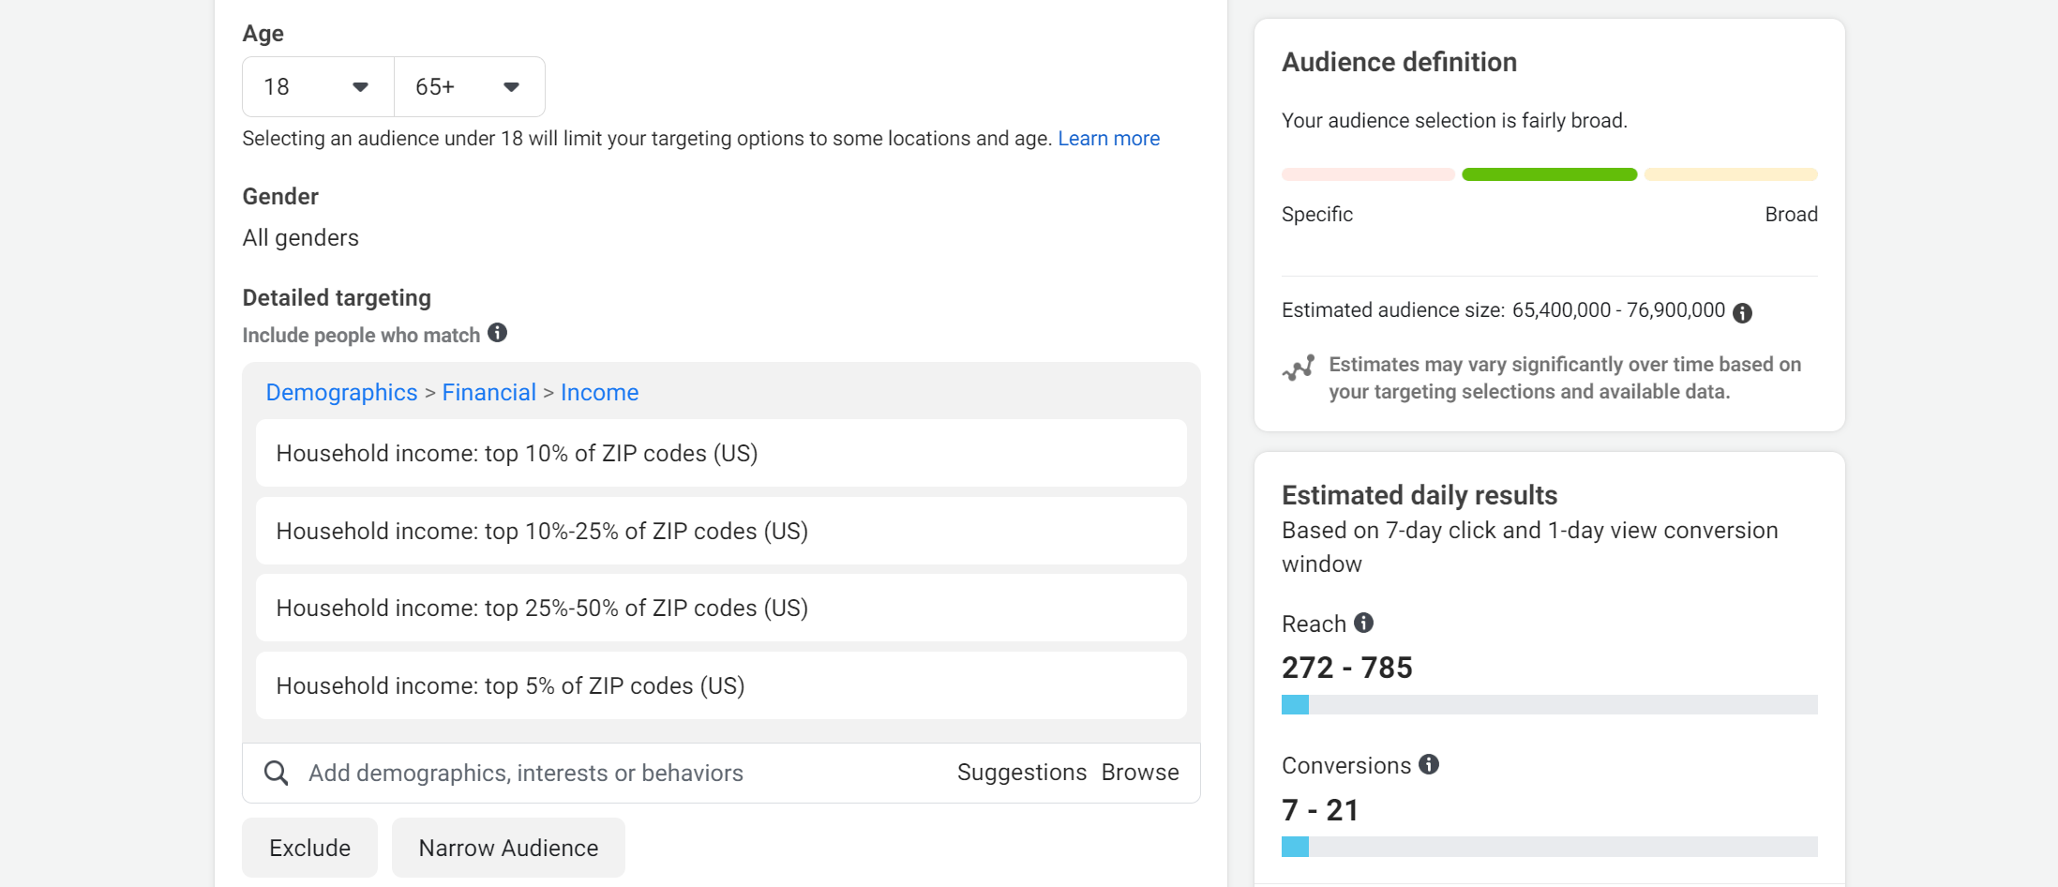The width and height of the screenshot is (2058, 887).
Task: Click the Narrow Audience button
Action: click(x=508, y=848)
